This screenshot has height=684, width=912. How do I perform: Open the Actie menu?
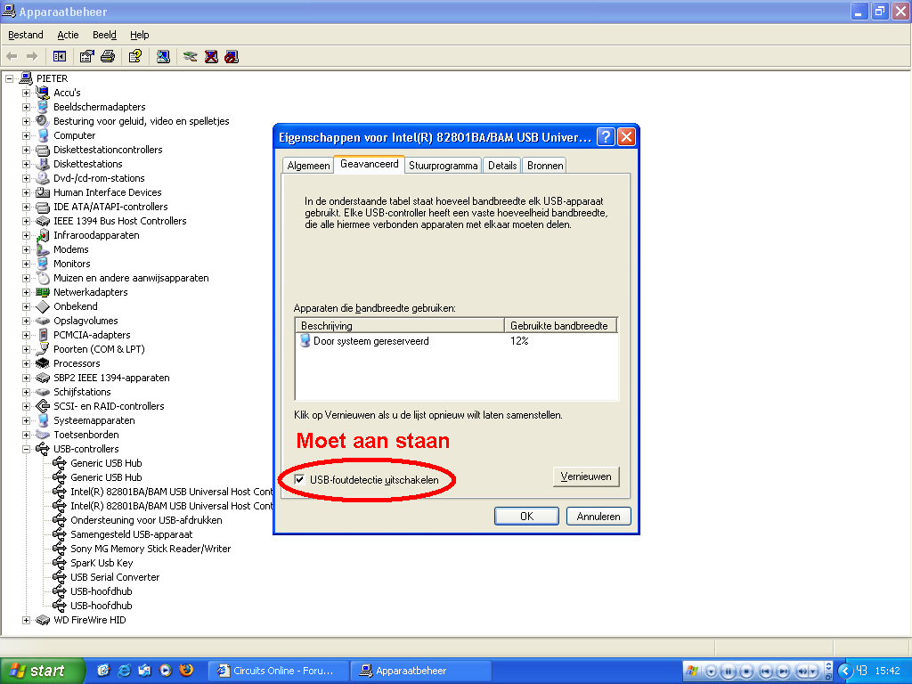[x=68, y=35]
